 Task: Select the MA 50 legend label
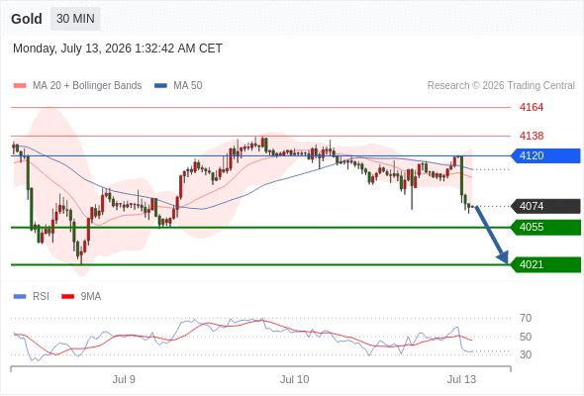[x=188, y=86]
